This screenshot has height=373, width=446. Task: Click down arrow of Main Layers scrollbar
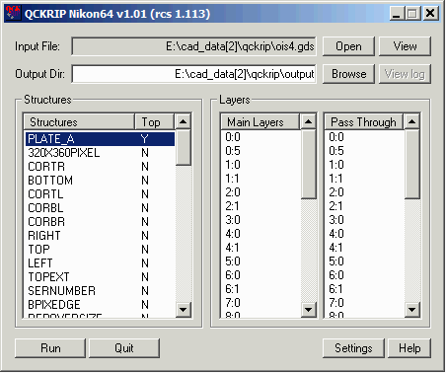[x=308, y=310]
